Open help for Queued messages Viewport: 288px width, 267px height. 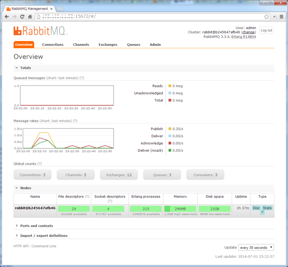tap(82, 78)
